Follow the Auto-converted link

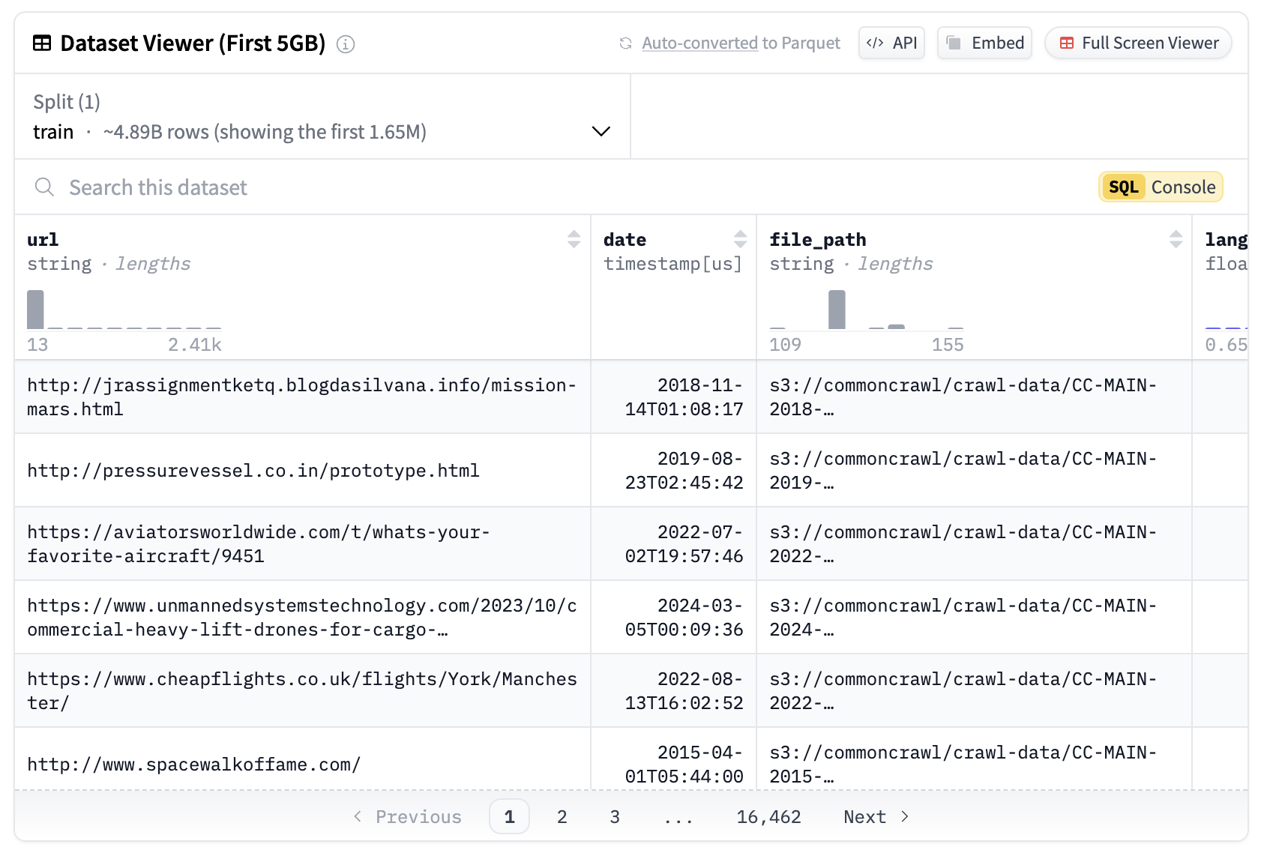click(699, 43)
